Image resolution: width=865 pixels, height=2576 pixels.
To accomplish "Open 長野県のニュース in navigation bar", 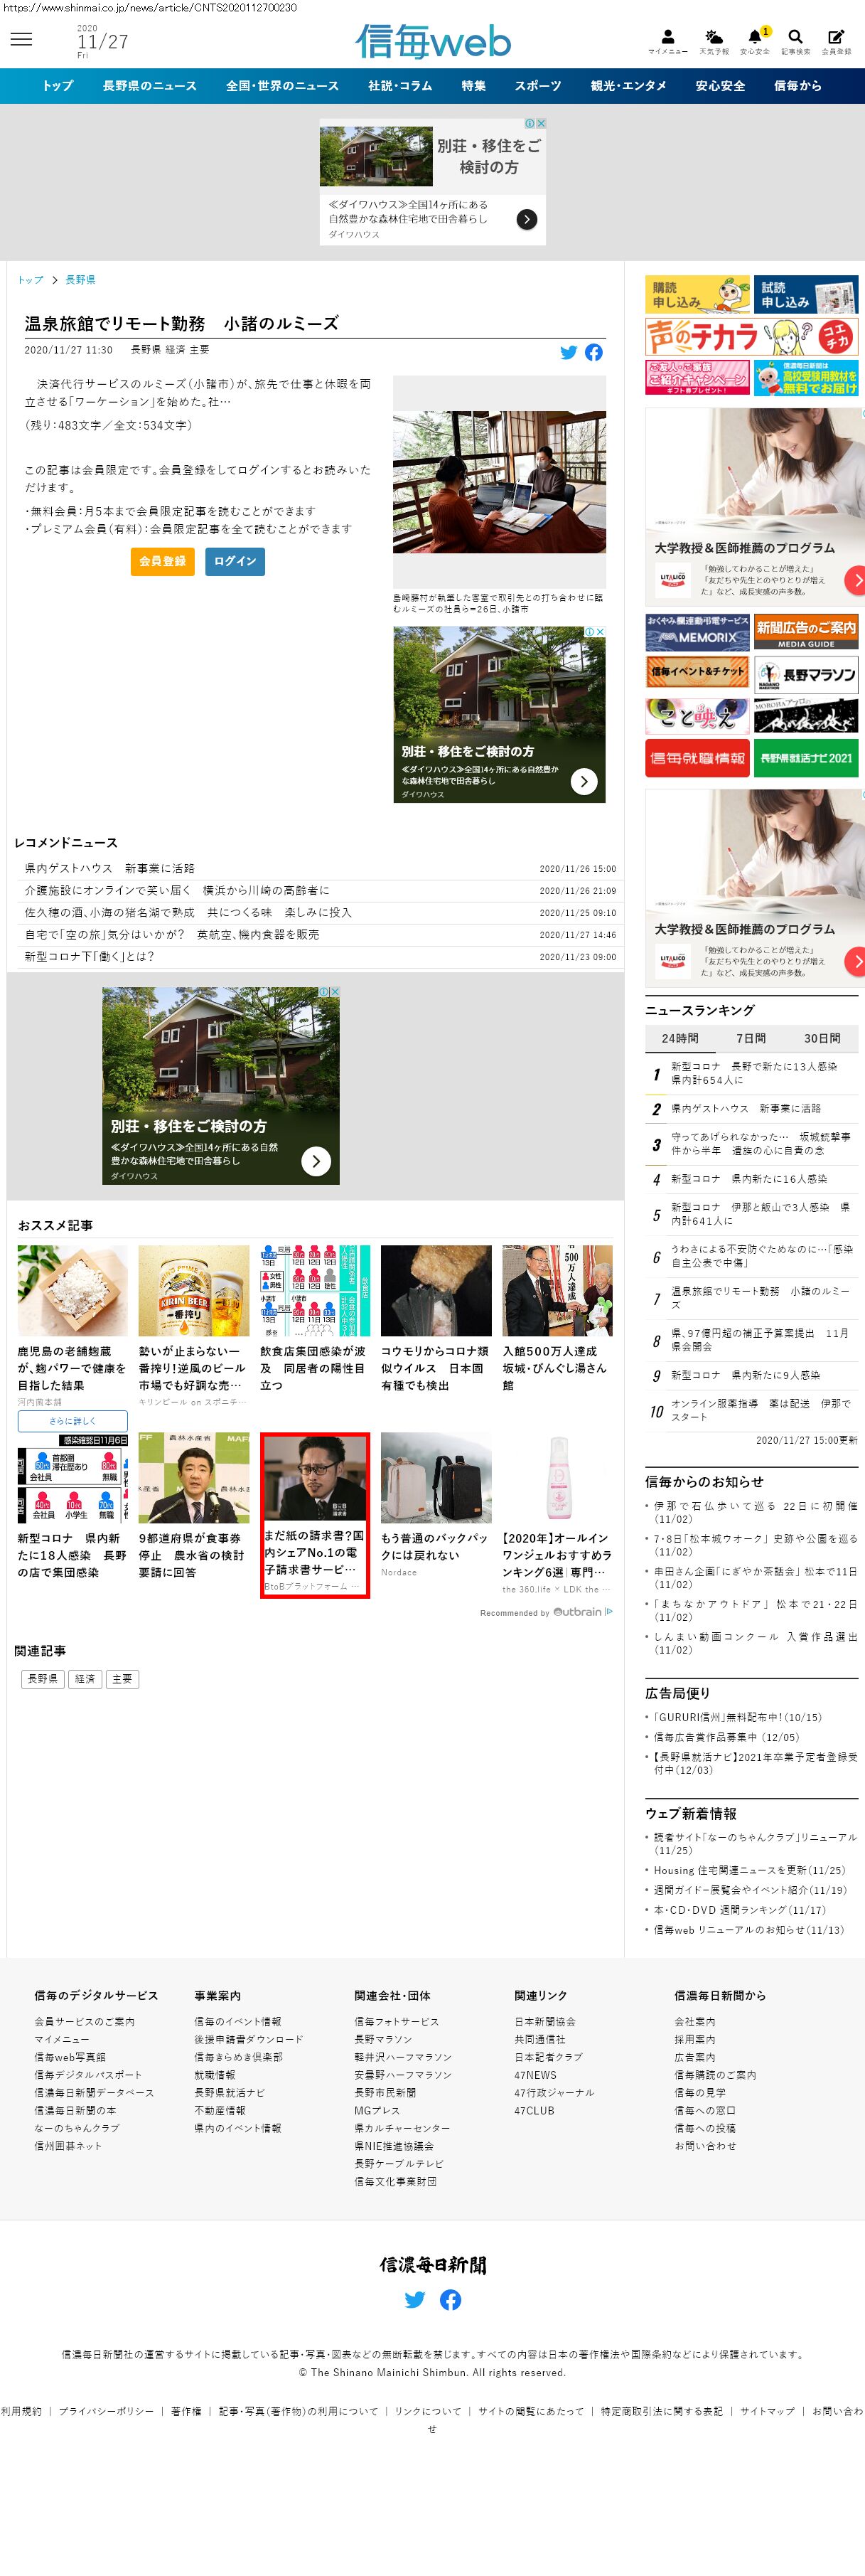I will pyautogui.click(x=149, y=86).
